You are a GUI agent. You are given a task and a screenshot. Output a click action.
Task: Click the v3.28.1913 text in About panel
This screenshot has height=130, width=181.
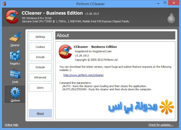[82, 56]
